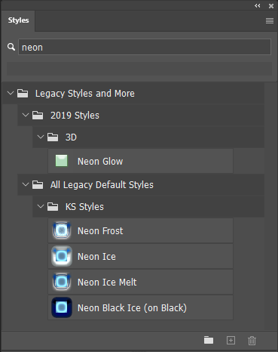
Task: Close the Styles panel
Action: (x=271, y=6)
